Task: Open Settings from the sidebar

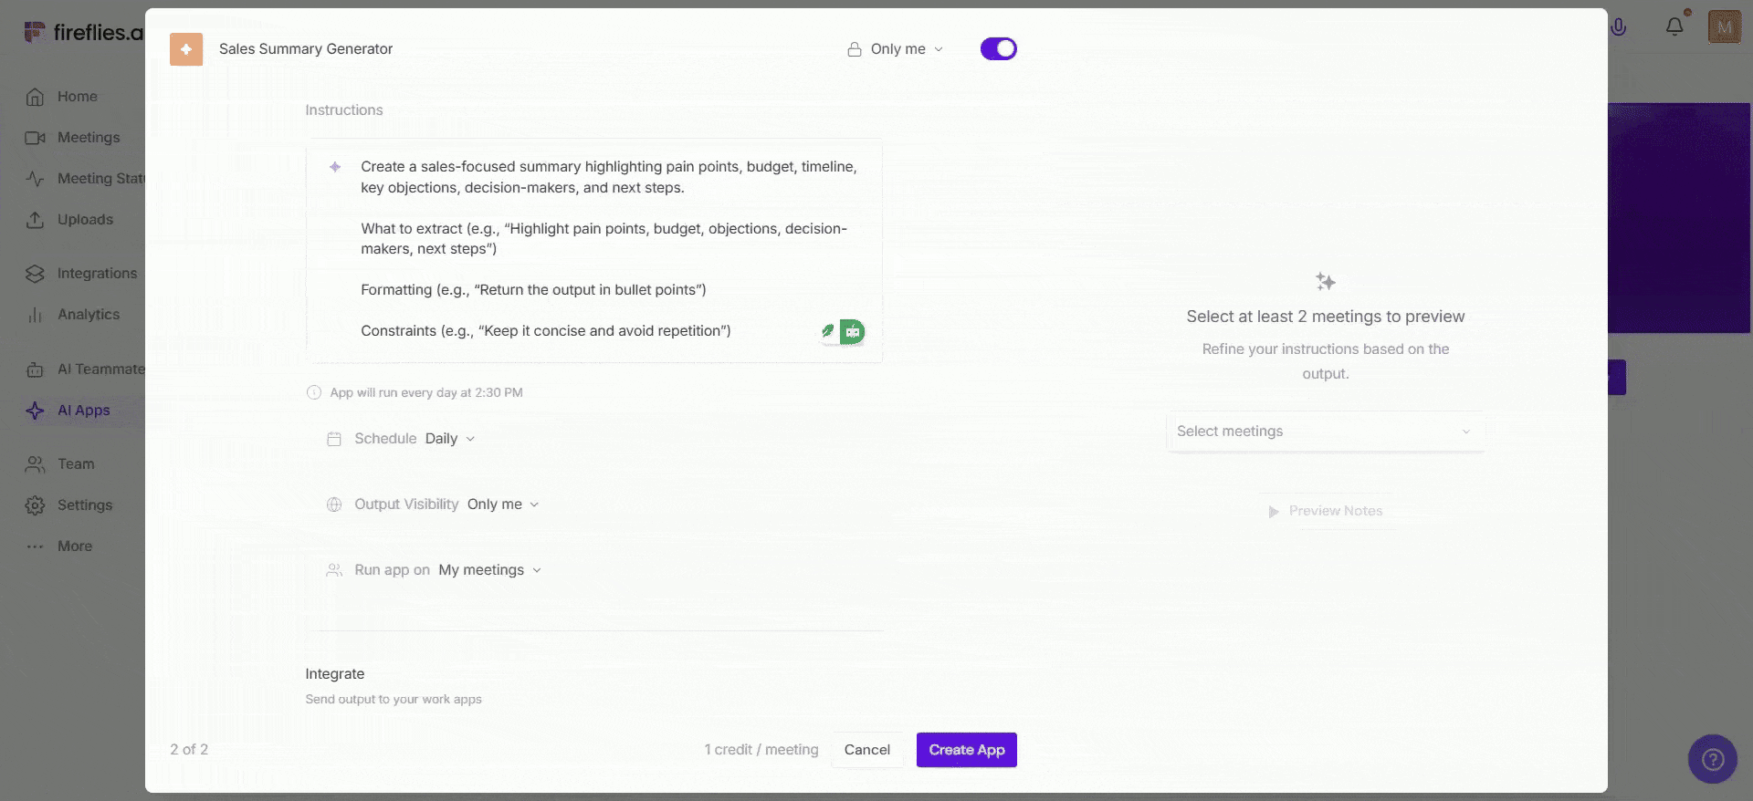Action: coord(84,505)
